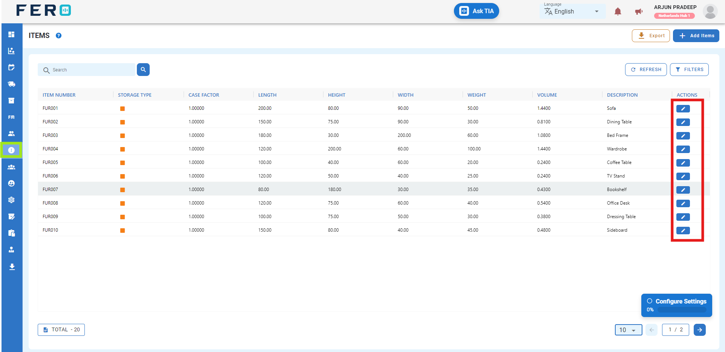Edit item FUR010 Sideboard
The image size is (725, 352).
pos(683,231)
